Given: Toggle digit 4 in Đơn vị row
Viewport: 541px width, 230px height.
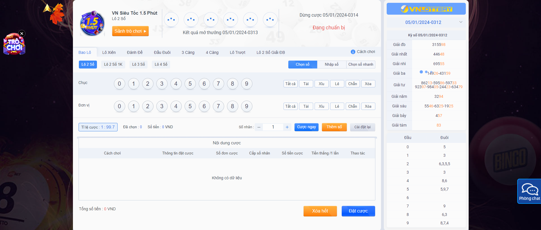Looking at the screenshot, I should (176, 106).
